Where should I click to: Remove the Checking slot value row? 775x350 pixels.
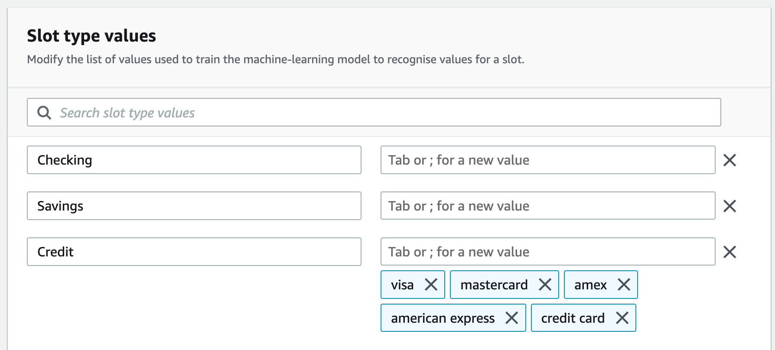729,160
